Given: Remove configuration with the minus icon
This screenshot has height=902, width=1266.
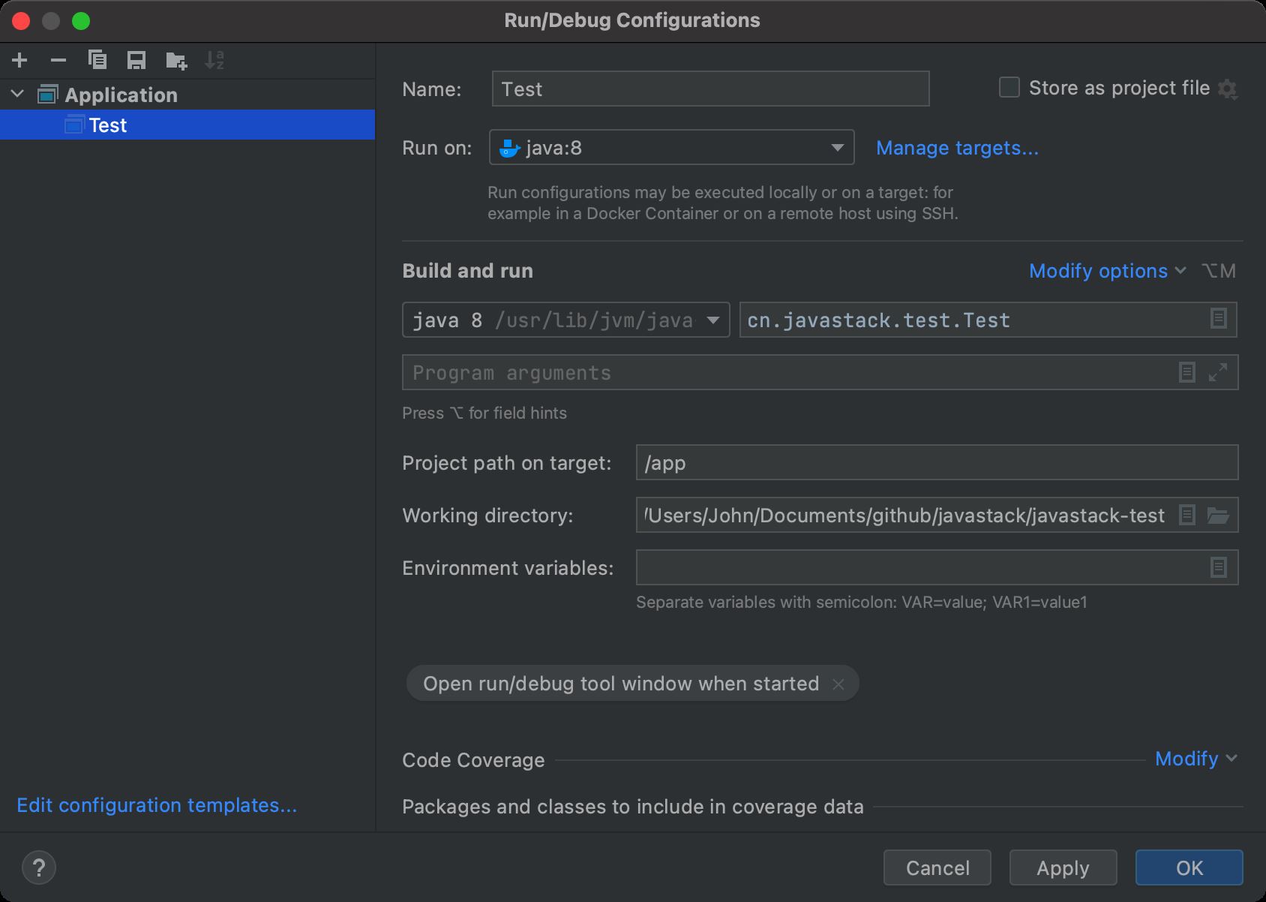Looking at the screenshot, I should point(58,60).
